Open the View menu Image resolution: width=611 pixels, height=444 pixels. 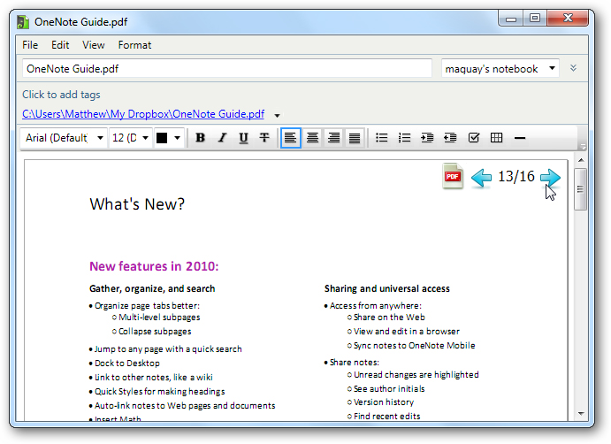(93, 44)
